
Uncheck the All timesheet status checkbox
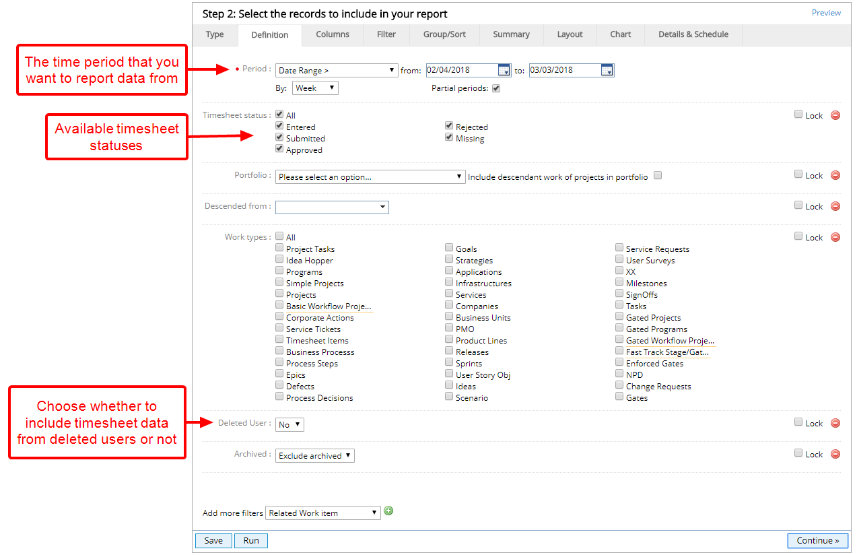[279, 115]
